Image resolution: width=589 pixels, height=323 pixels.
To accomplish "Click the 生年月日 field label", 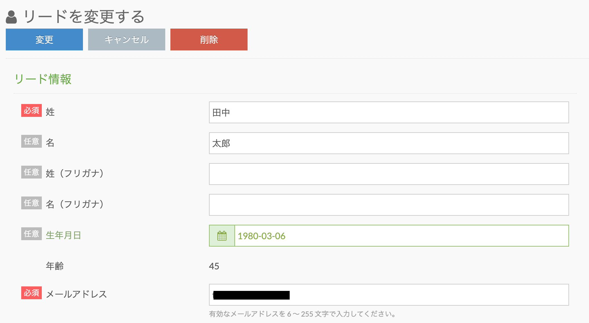I will tap(63, 235).
